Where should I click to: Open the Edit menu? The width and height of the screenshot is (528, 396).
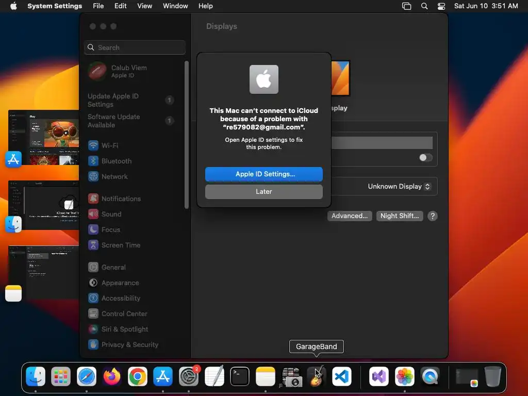(120, 6)
